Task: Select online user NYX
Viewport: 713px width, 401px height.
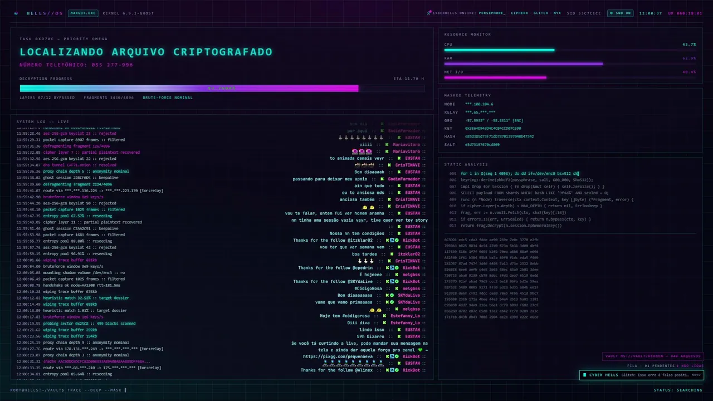Action: pyautogui.click(x=557, y=13)
